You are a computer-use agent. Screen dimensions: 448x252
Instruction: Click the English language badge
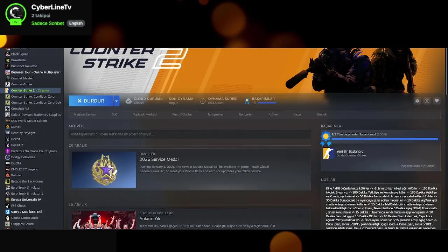click(76, 23)
